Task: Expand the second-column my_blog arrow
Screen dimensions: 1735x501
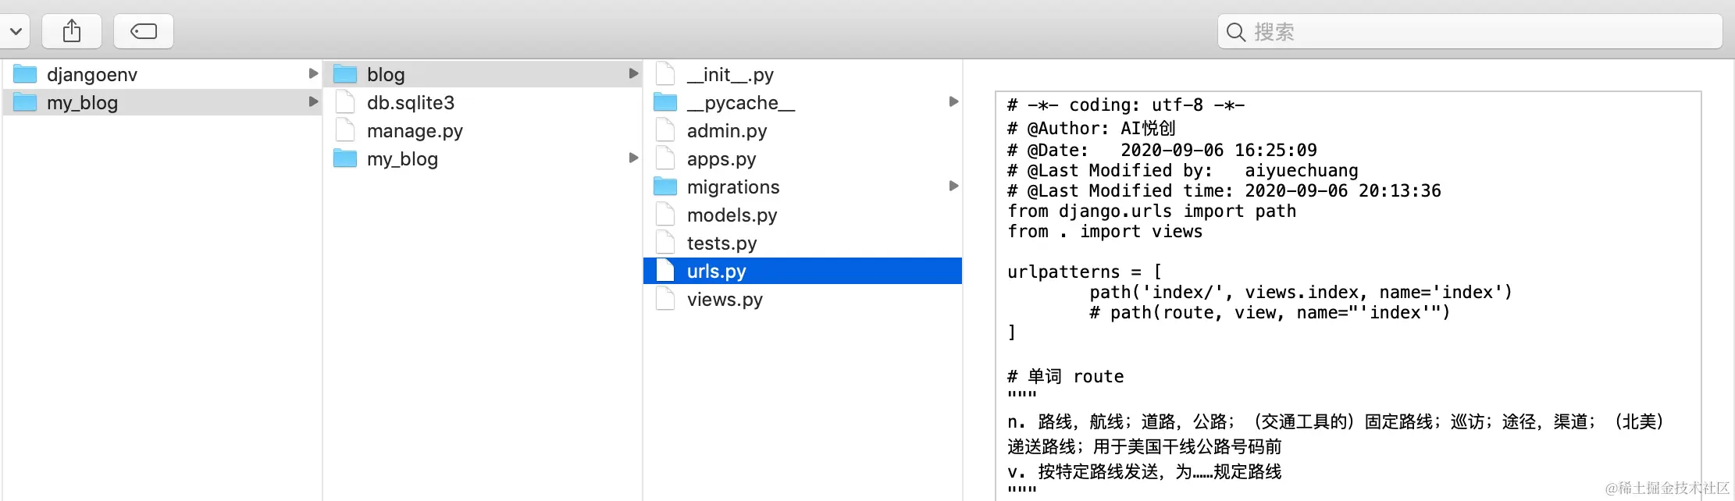Action: click(633, 158)
